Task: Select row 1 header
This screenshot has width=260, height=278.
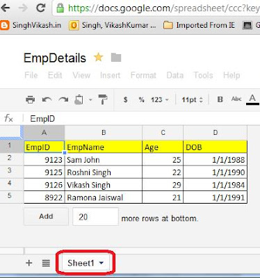Action: click(12, 146)
